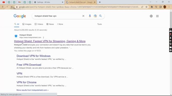Close the hotspot shield free vpn tab

click(95, 2)
